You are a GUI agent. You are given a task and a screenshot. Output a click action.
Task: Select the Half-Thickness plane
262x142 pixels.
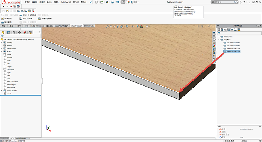point(11,81)
